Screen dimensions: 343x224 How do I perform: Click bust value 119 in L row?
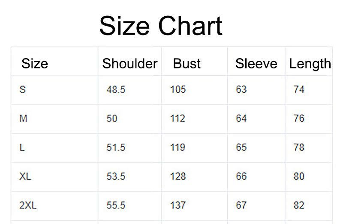click(x=178, y=147)
